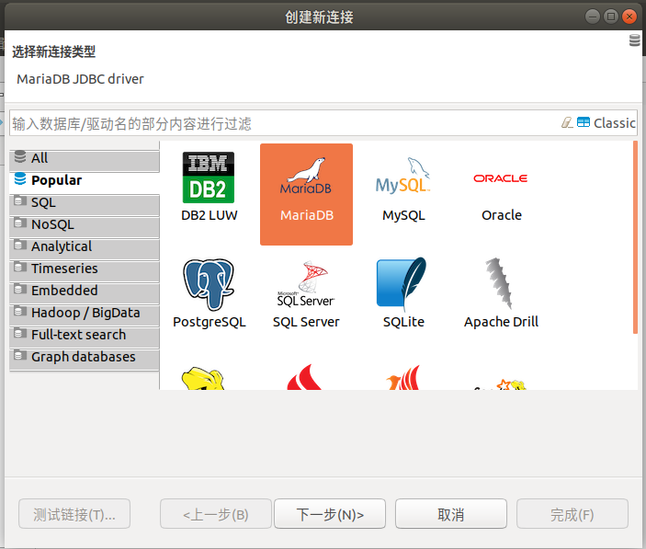Pick the MySQL dolphin icon

point(403,177)
